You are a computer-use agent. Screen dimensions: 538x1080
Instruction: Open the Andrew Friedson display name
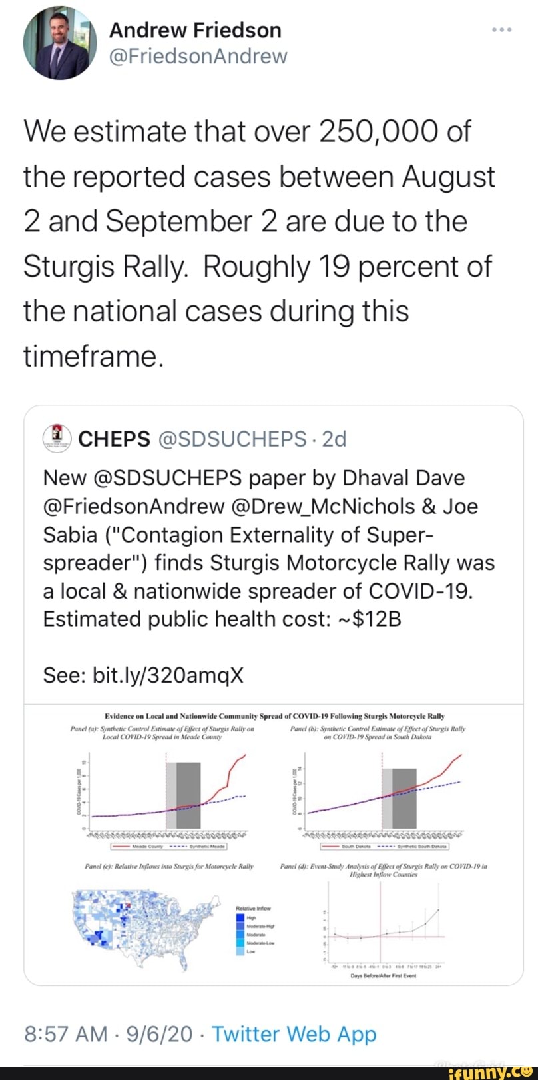tap(195, 30)
